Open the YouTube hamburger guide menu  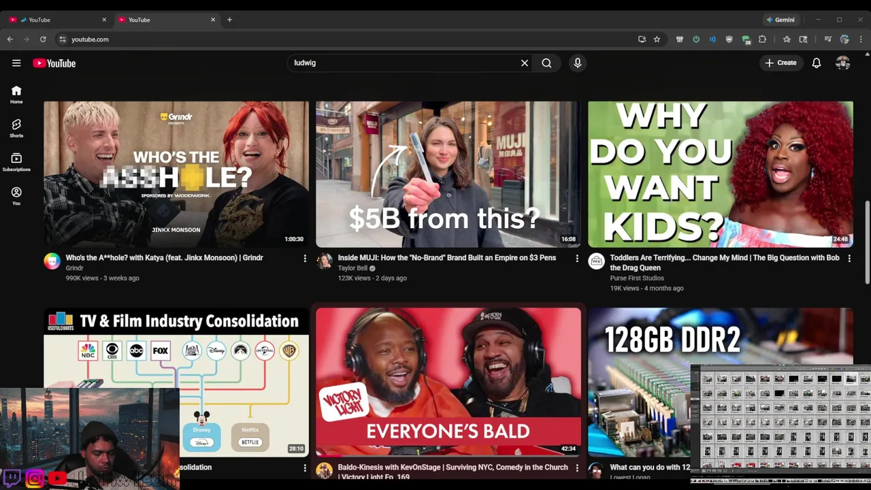click(16, 63)
